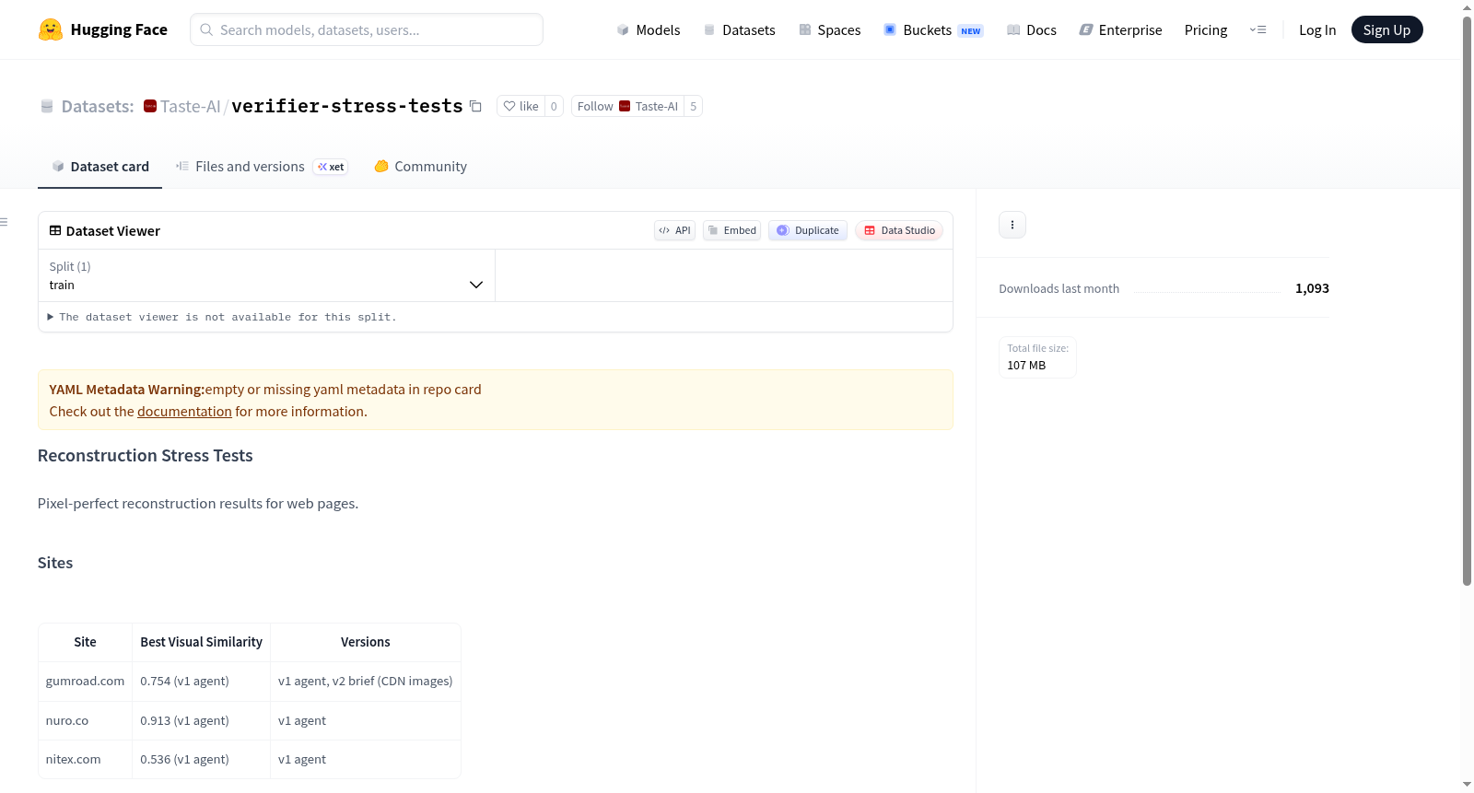1474x793 pixels.
Task: Click the Pixel-perfect reconstruction results description
Action: [198, 504]
